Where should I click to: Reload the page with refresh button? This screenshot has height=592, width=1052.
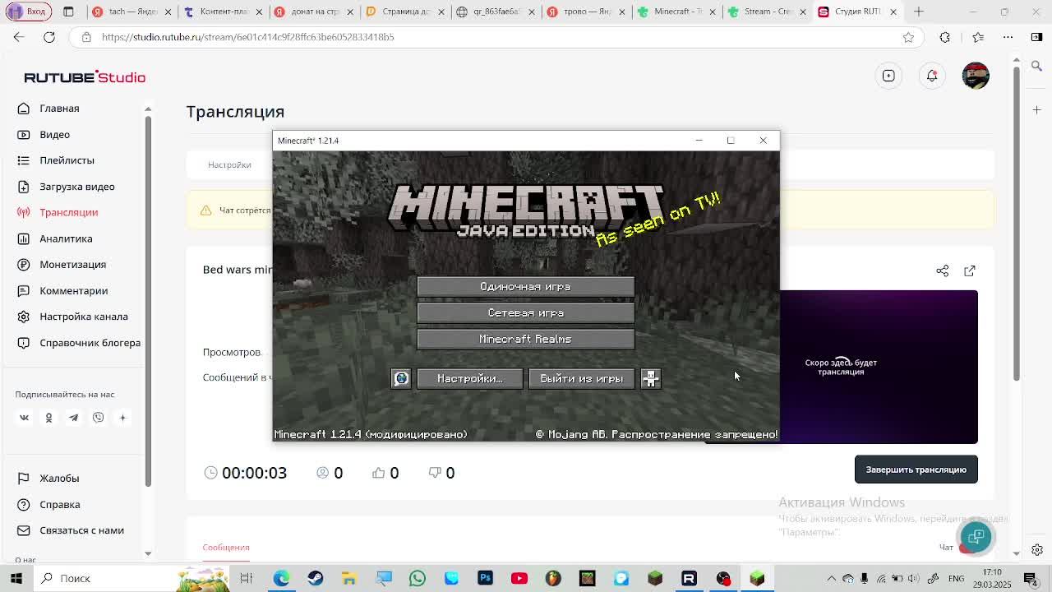tap(49, 37)
